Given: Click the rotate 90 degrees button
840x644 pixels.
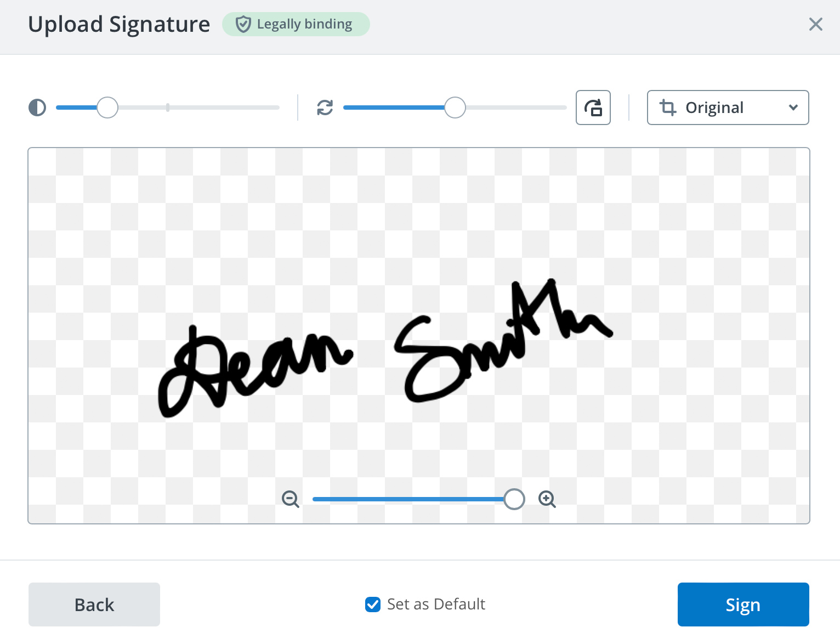Looking at the screenshot, I should (593, 108).
